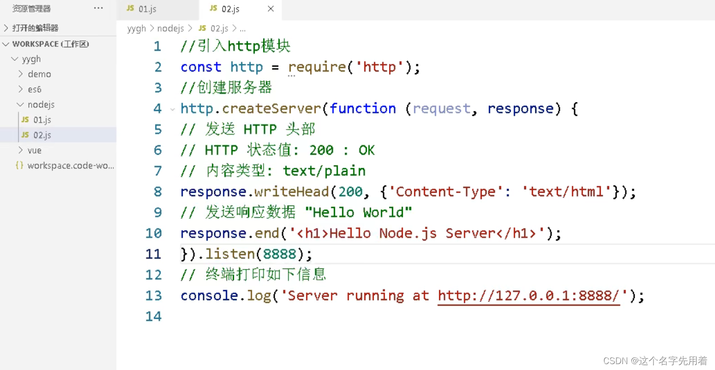Click console.log on line 13

click(x=226, y=296)
